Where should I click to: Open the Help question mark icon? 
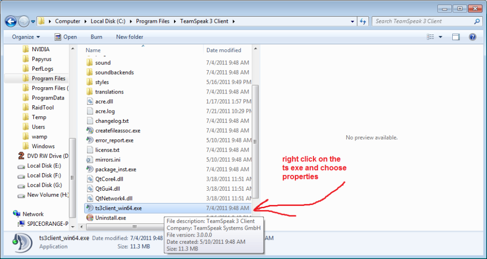(x=472, y=37)
